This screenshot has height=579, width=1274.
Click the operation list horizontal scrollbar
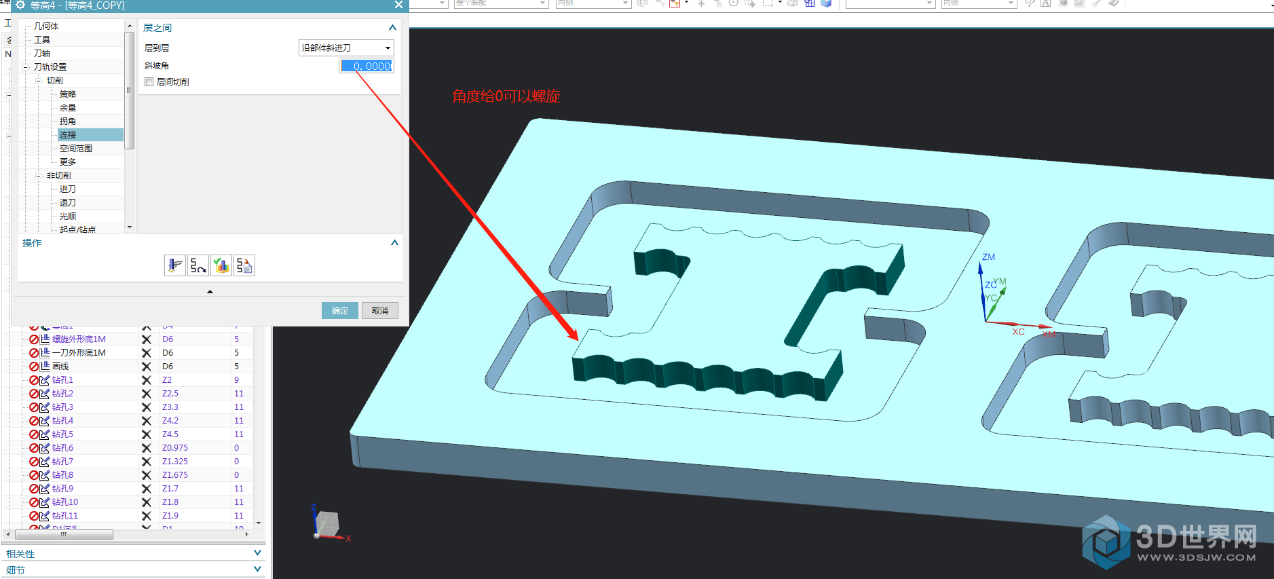(64, 535)
